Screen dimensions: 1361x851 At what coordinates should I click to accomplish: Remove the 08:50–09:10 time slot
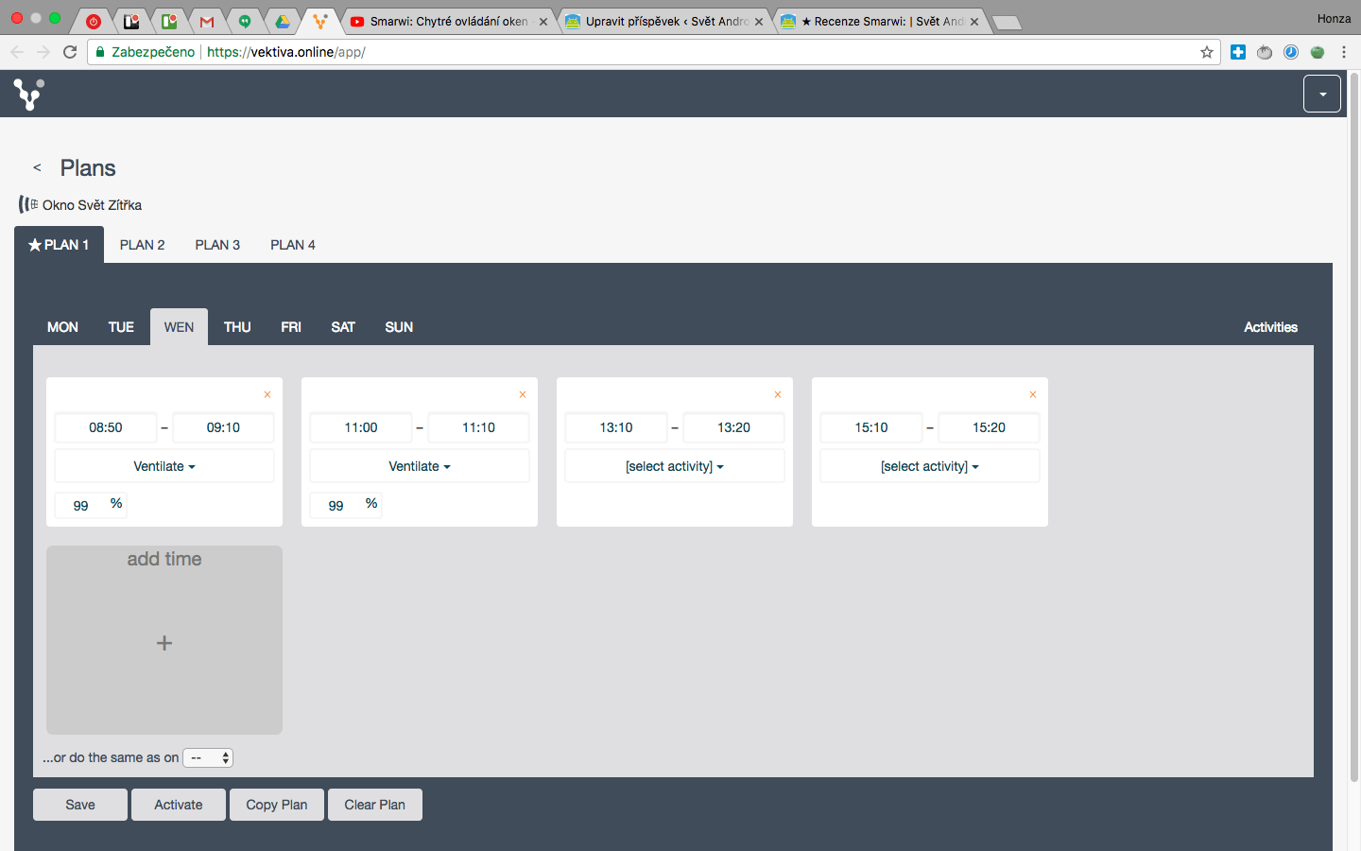(267, 395)
